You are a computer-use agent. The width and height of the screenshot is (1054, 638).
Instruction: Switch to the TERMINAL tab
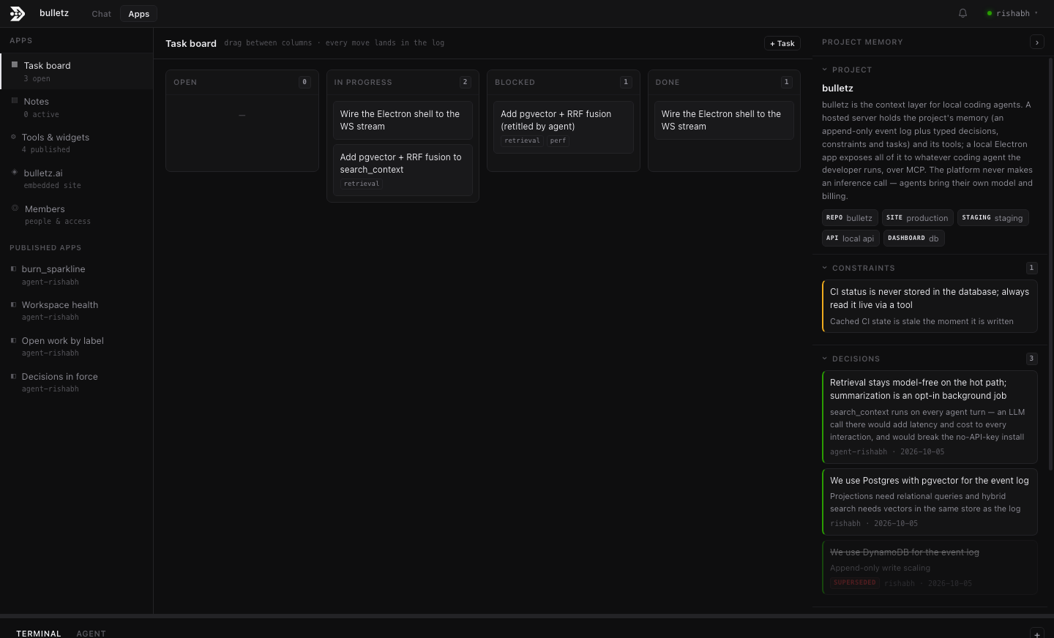click(39, 634)
